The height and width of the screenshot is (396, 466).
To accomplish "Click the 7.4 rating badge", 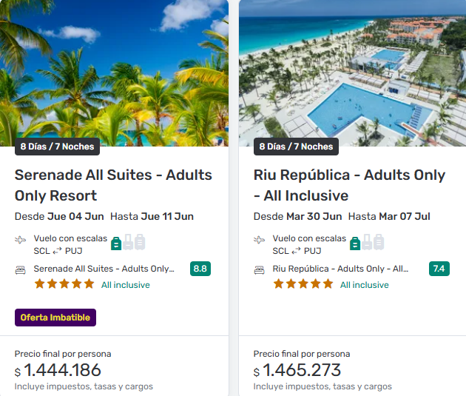I will click(439, 269).
